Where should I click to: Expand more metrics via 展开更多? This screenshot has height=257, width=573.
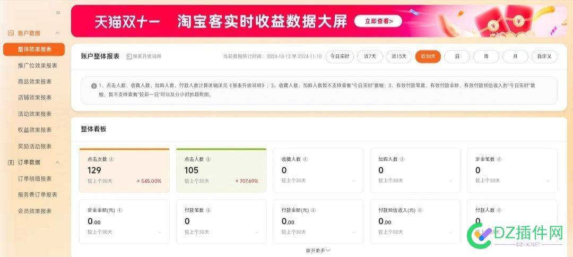(x=318, y=251)
